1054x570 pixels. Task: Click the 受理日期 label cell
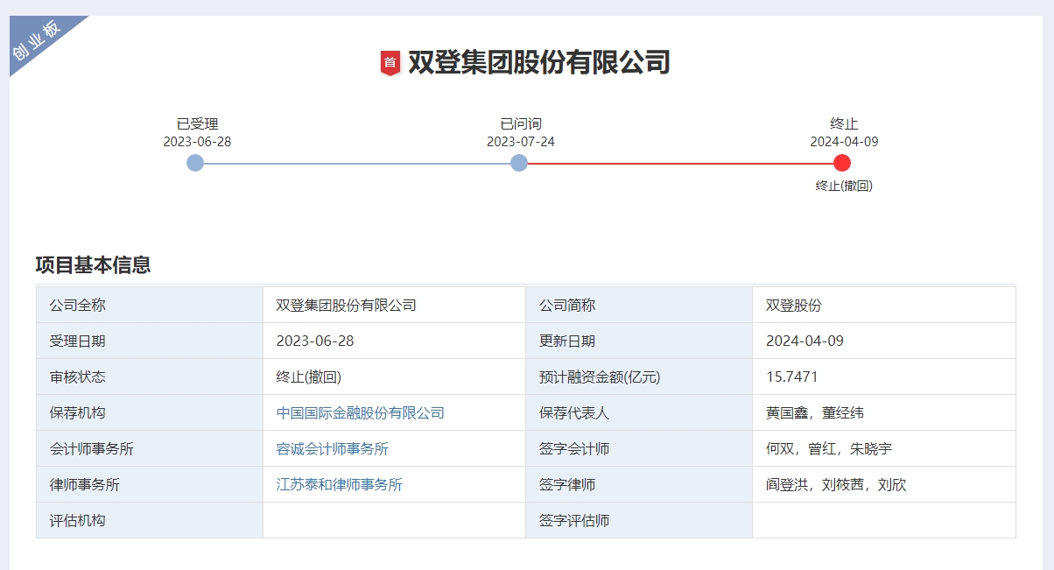click(150, 341)
